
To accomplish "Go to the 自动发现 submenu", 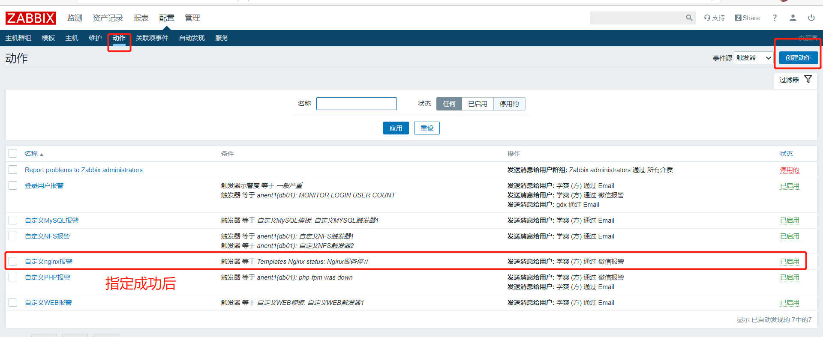I will coord(192,38).
